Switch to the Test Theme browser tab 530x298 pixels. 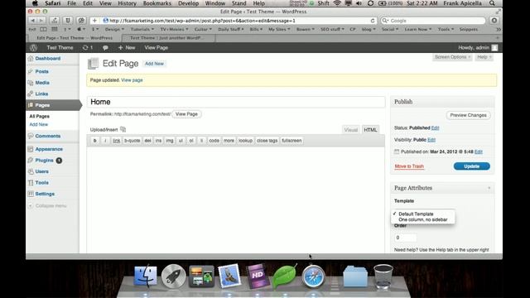(166, 38)
